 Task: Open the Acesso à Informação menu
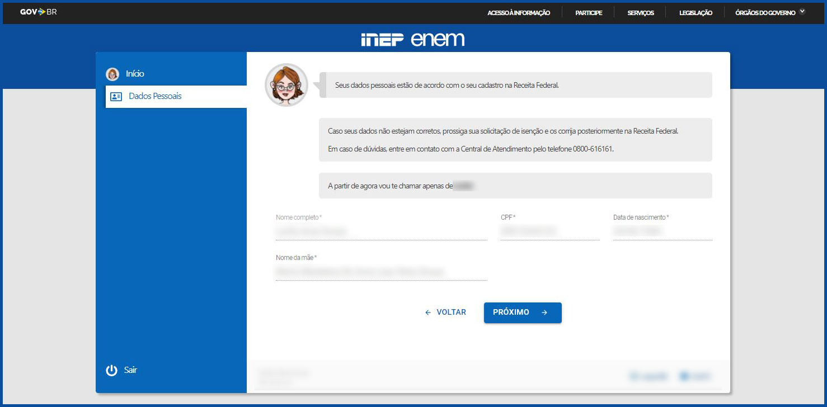518,13
